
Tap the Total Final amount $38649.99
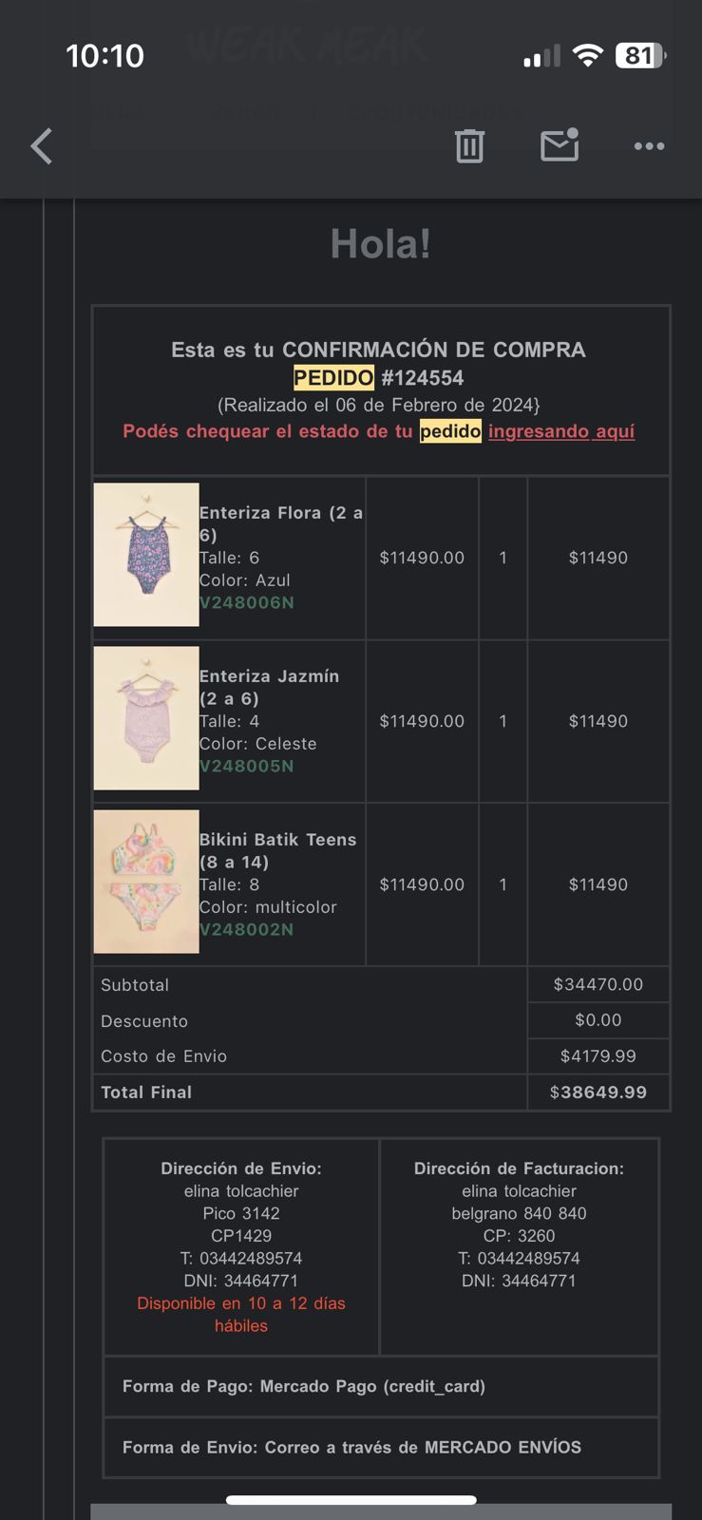pos(598,1092)
